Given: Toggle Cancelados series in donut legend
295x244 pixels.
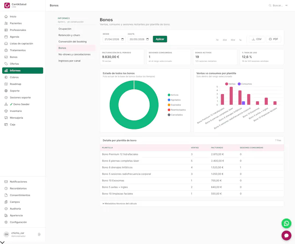Looking at the screenshot, I should [175, 115].
